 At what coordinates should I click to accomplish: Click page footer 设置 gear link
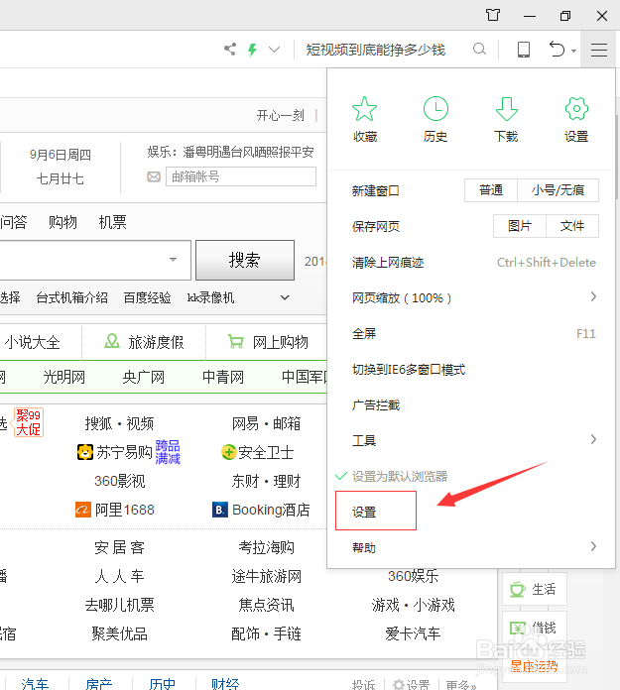tap(411, 685)
